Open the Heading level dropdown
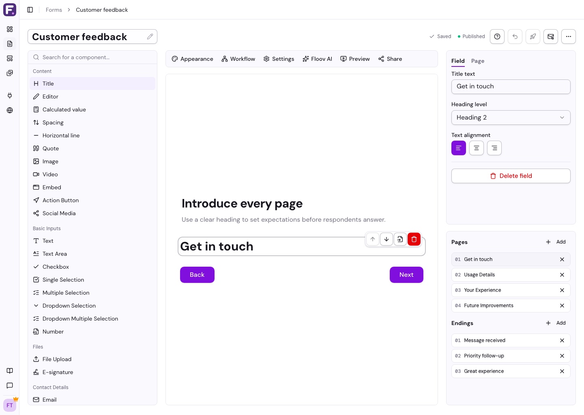584x415 pixels. point(511,118)
